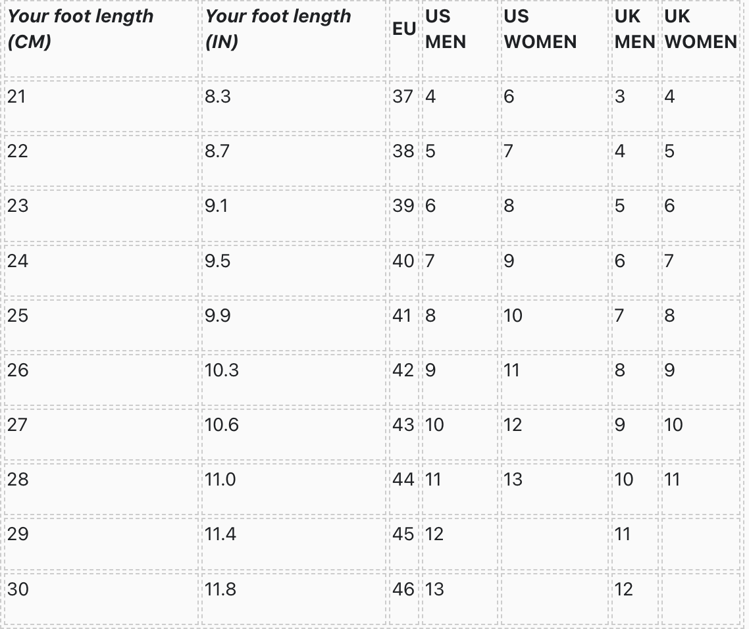Select the 8.7 inch foot length cell
The width and height of the screenshot is (749, 629).
click(217, 151)
